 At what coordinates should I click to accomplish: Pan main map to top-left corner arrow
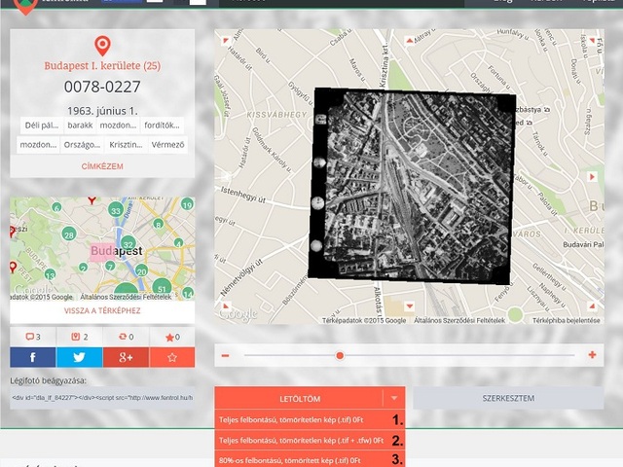click(226, 40)
